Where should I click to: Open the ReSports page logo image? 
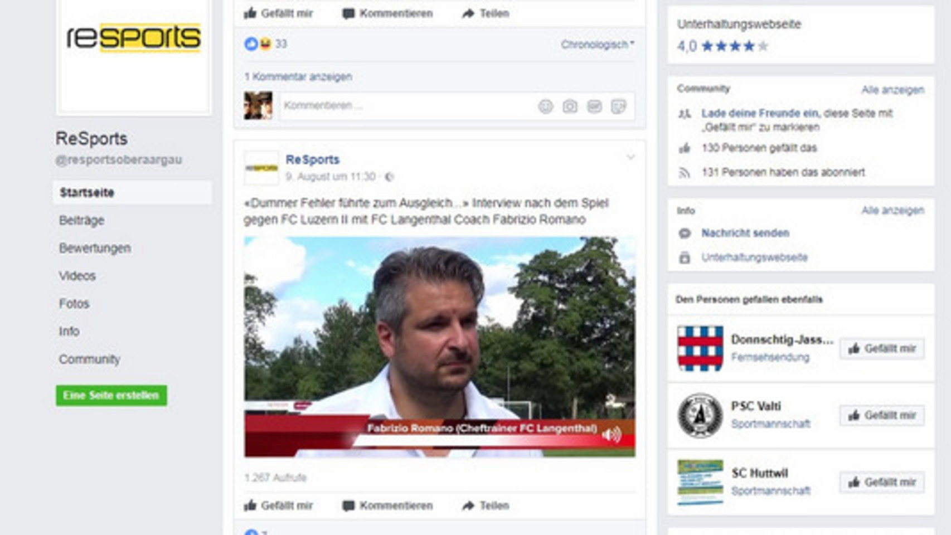(133, 39)
